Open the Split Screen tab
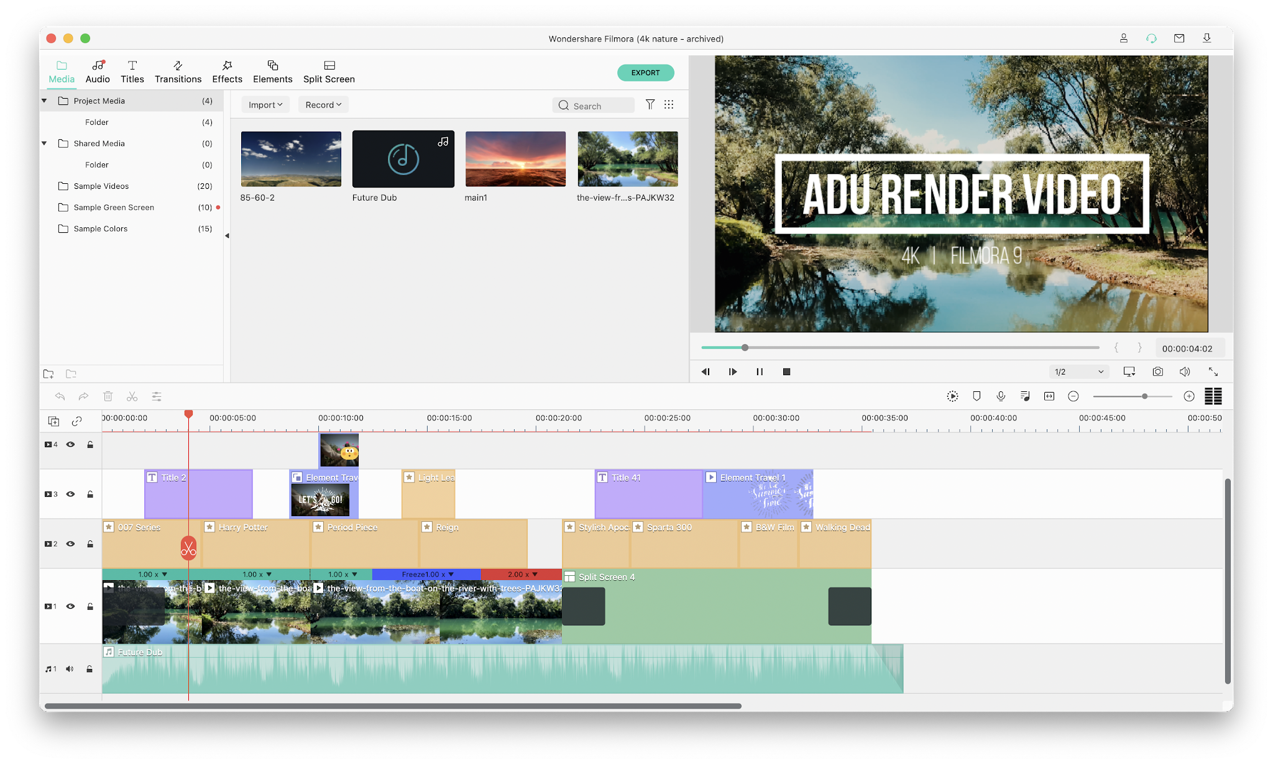 (x=329, y=72)
